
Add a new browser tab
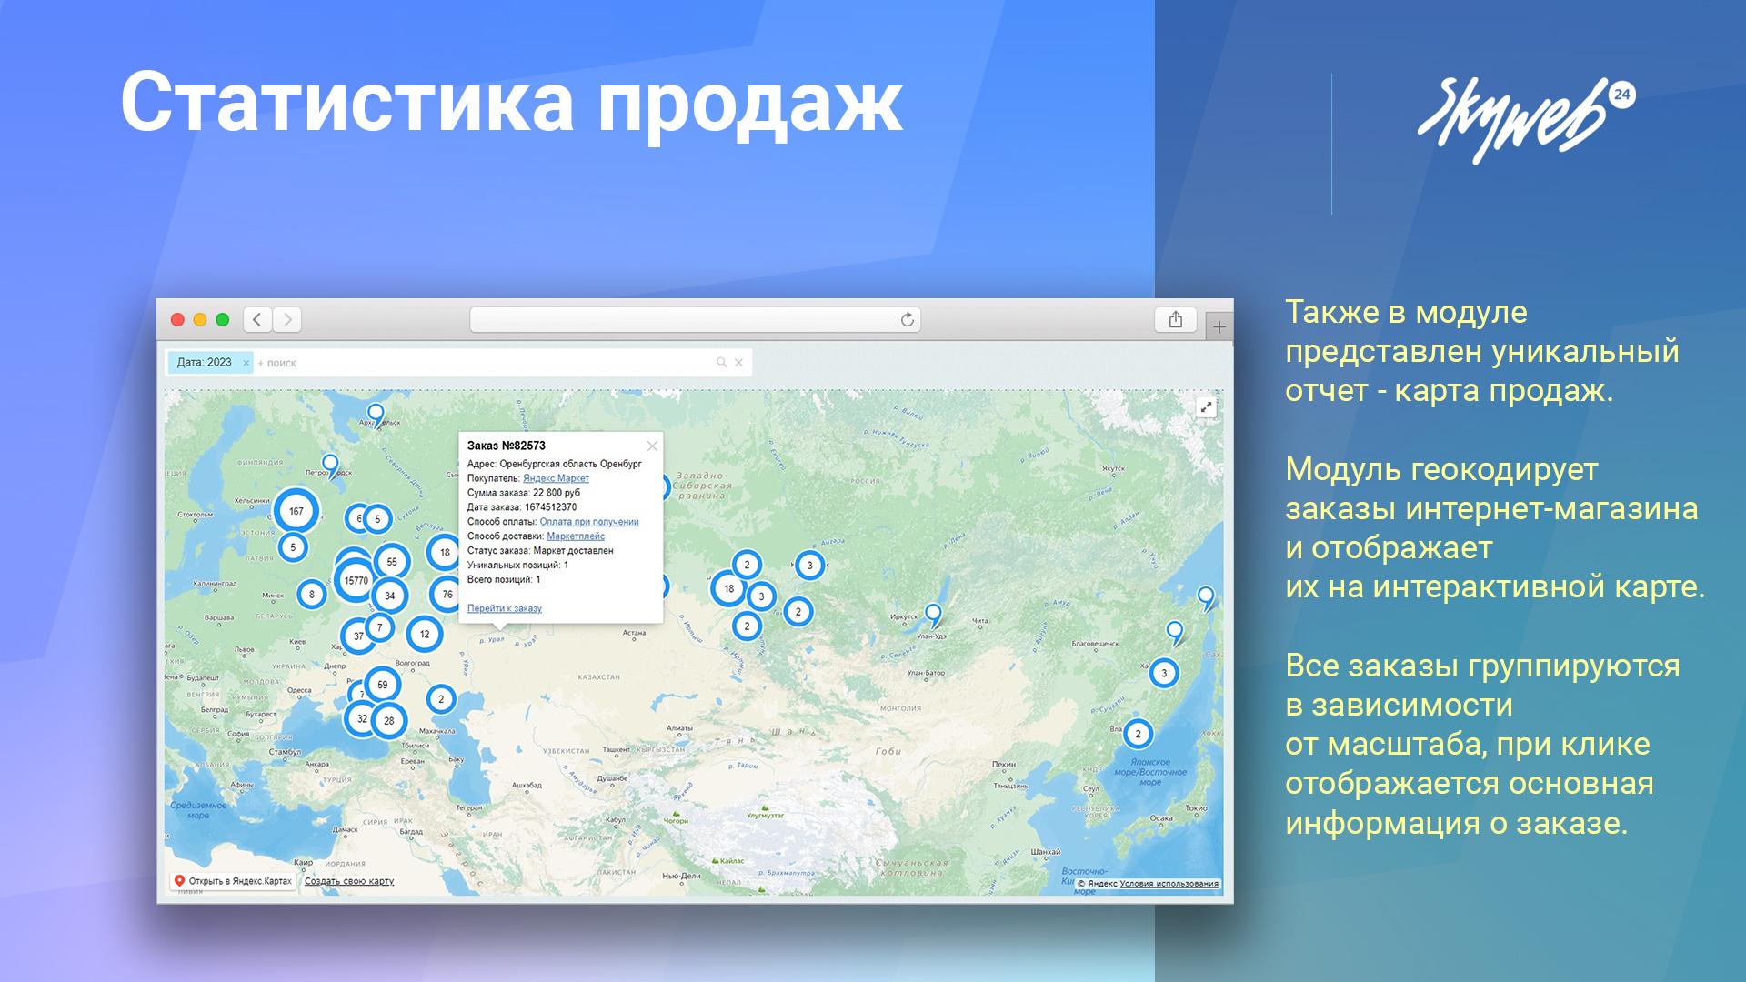(1219, 326)
